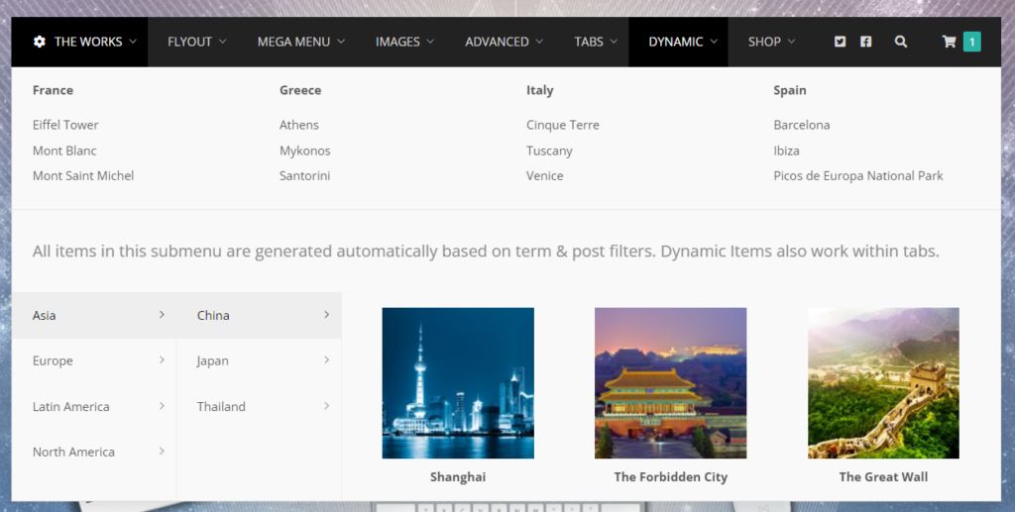Open the Twitter icon link
Screen dimensions: 1015x512
[840, 42]
